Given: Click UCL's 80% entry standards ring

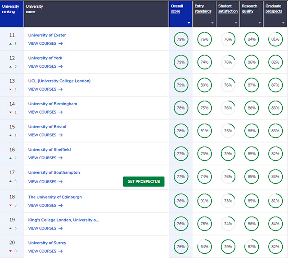Looking at the screenshot, I should 204,85.
